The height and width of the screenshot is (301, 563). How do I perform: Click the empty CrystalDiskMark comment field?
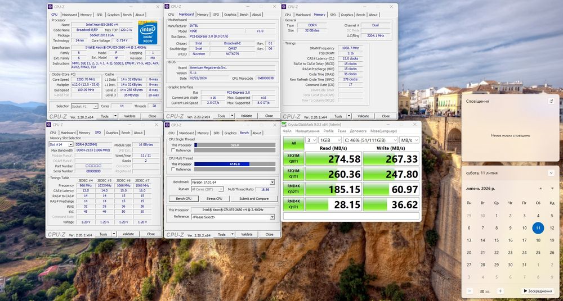(x=351, y=216)
